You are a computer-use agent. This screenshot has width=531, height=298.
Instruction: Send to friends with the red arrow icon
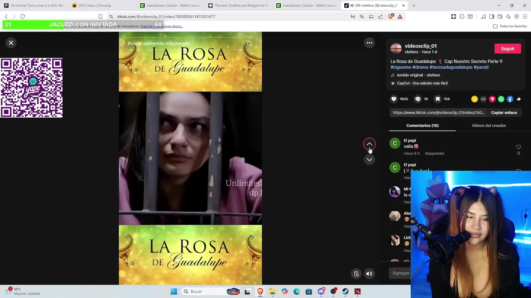click(x=492, y=99)
